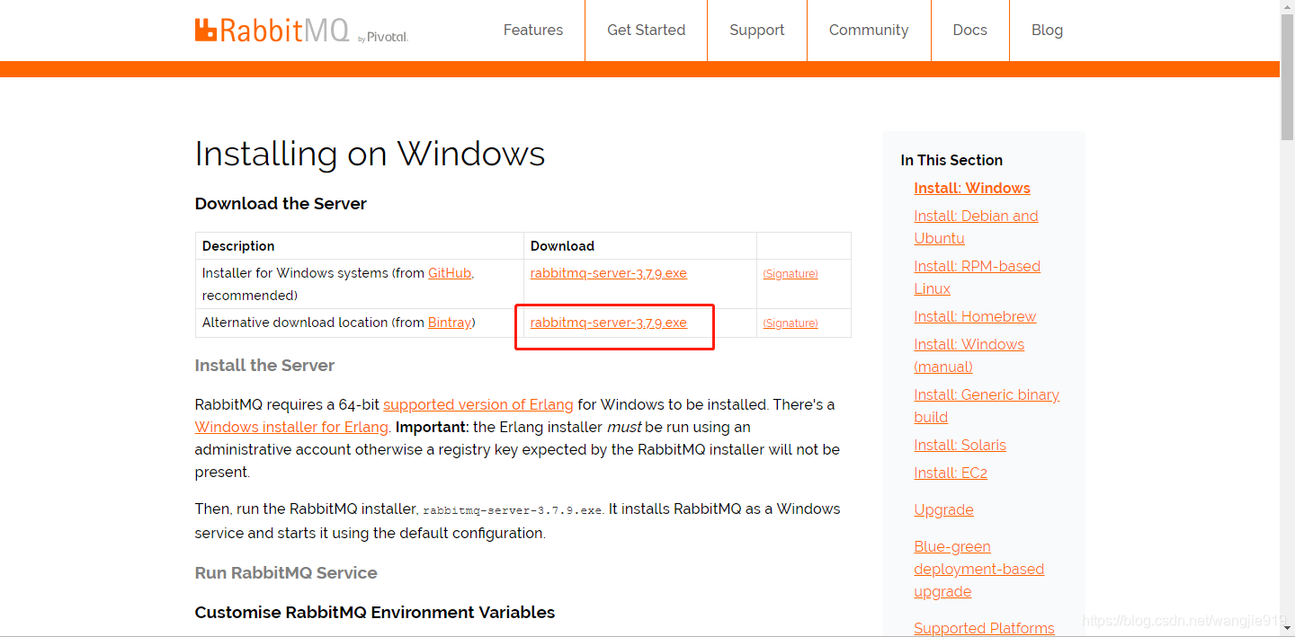Open the Get Started menu item

(646, 30)
